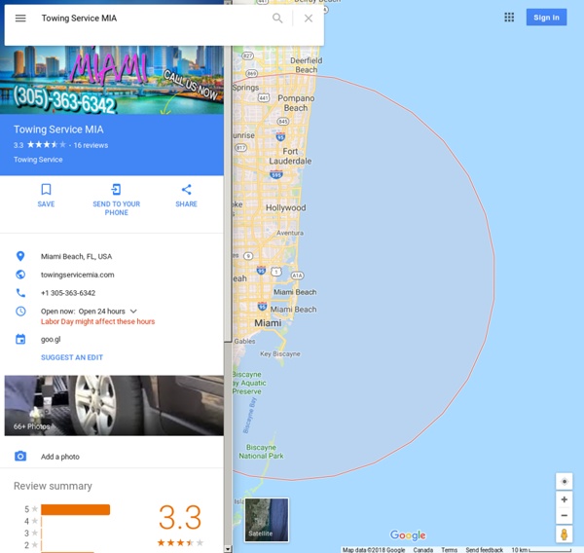Focus the Towing Service MIA search field
584x553 pixels.
point(153,18)
